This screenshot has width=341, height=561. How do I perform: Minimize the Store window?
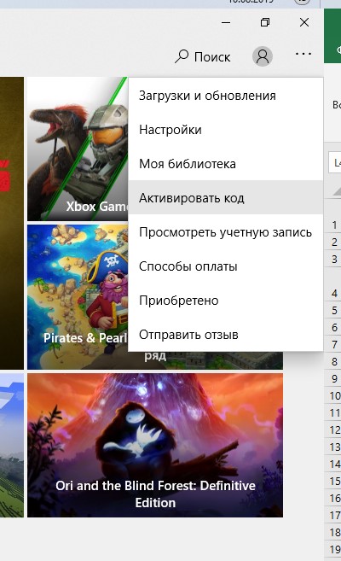click(x=226, y=22)
